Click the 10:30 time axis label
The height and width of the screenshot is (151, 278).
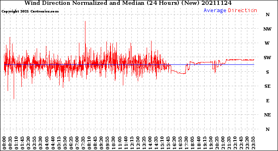click(x=114, y=143)
